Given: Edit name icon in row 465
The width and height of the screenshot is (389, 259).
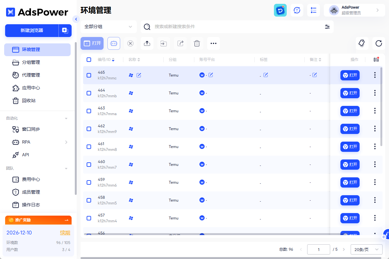Looking at the screenshot, I should coord(139,75).
